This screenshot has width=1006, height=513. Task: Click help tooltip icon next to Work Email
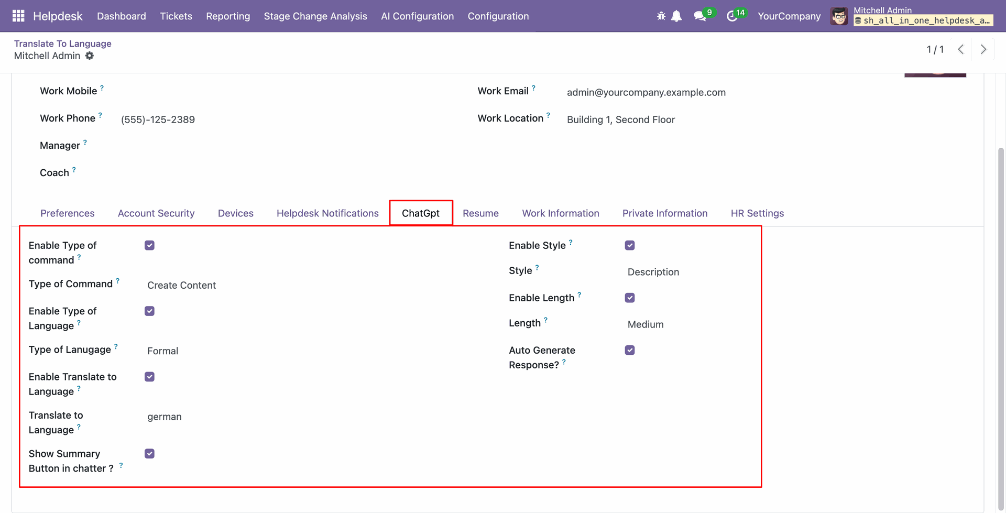(533, 88)
